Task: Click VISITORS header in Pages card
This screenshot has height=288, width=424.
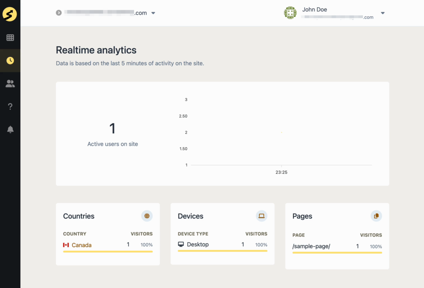Action: [x=371, y=235]
